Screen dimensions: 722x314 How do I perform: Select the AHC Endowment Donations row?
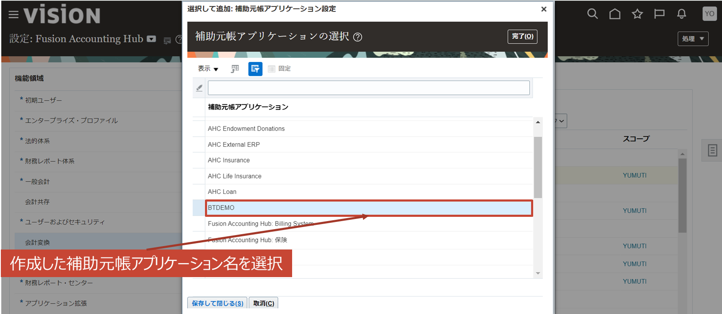[368, 129]
